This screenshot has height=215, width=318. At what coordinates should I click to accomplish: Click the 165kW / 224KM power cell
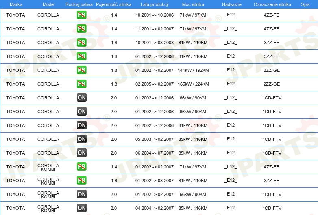[193, 84]
